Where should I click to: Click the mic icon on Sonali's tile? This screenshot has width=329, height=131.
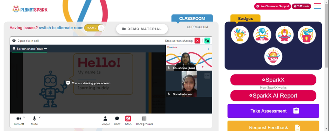169,94
